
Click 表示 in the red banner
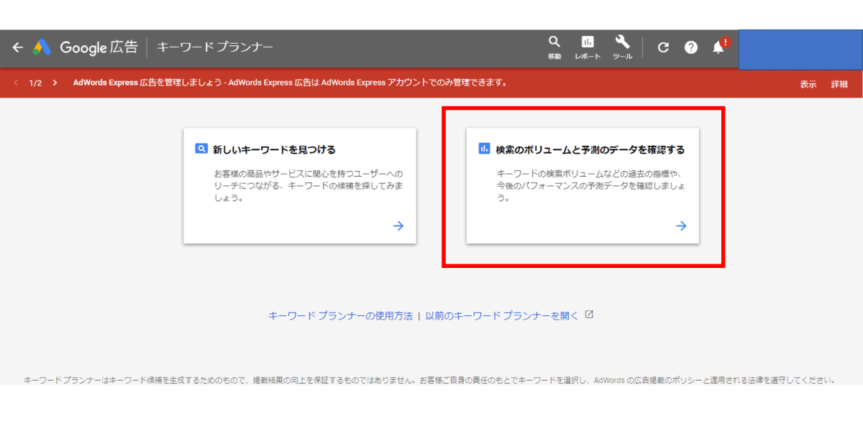pos(808,84)
